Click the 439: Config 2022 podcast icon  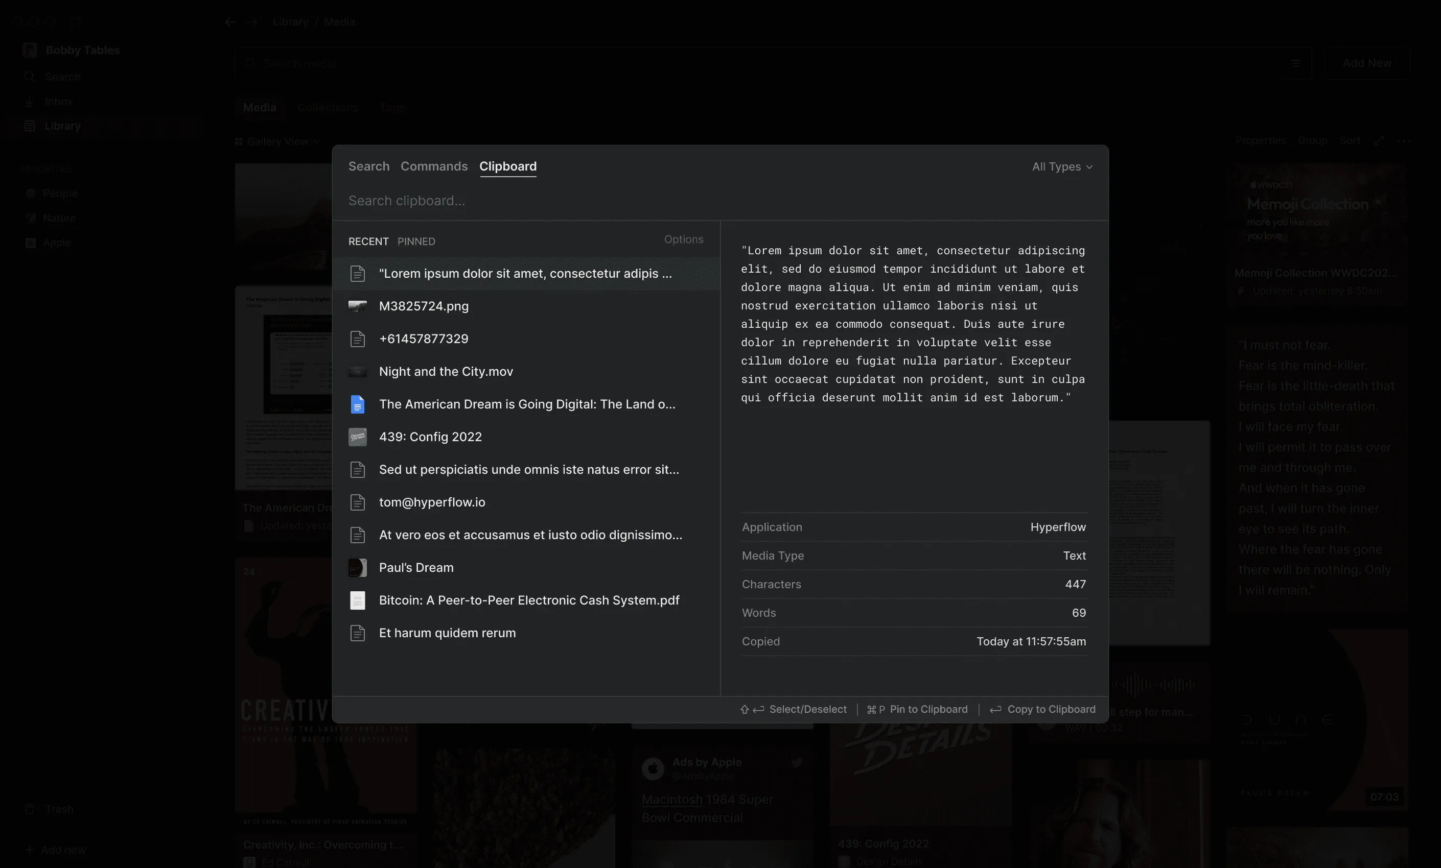tap(357, 437)
